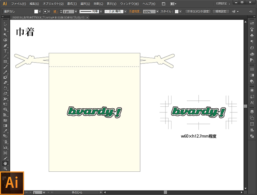Viewport: 257px width, 195px height.
Task: Open the ファイル(F) menu
Action: [18, 4]
